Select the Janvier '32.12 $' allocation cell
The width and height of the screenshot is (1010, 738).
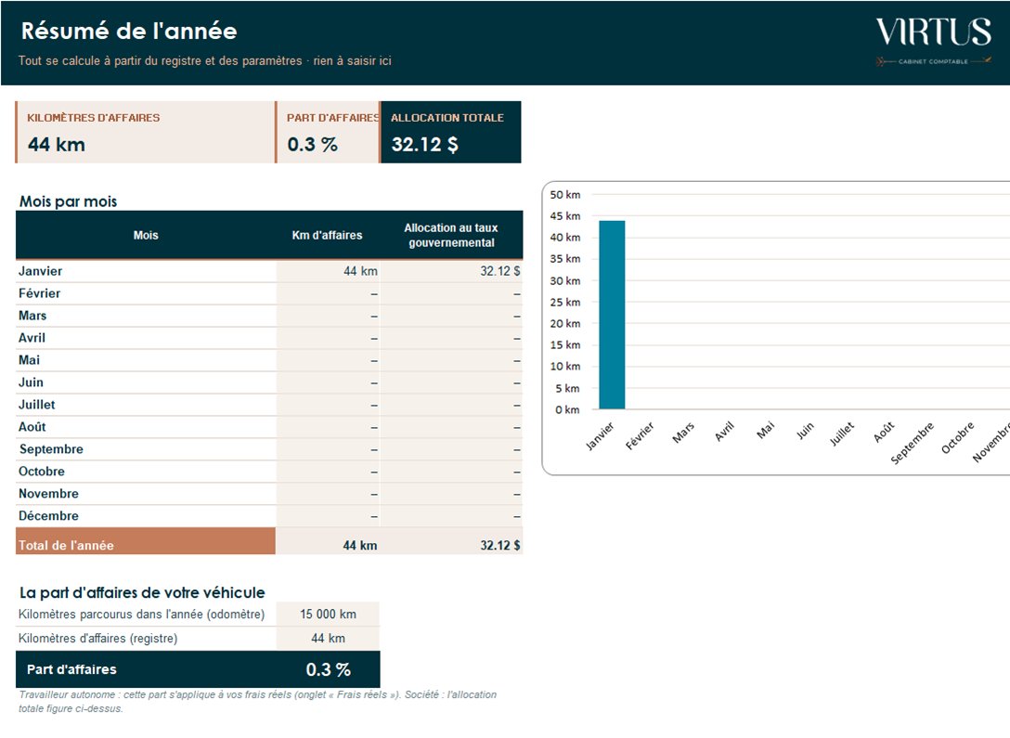coord(451,271)
